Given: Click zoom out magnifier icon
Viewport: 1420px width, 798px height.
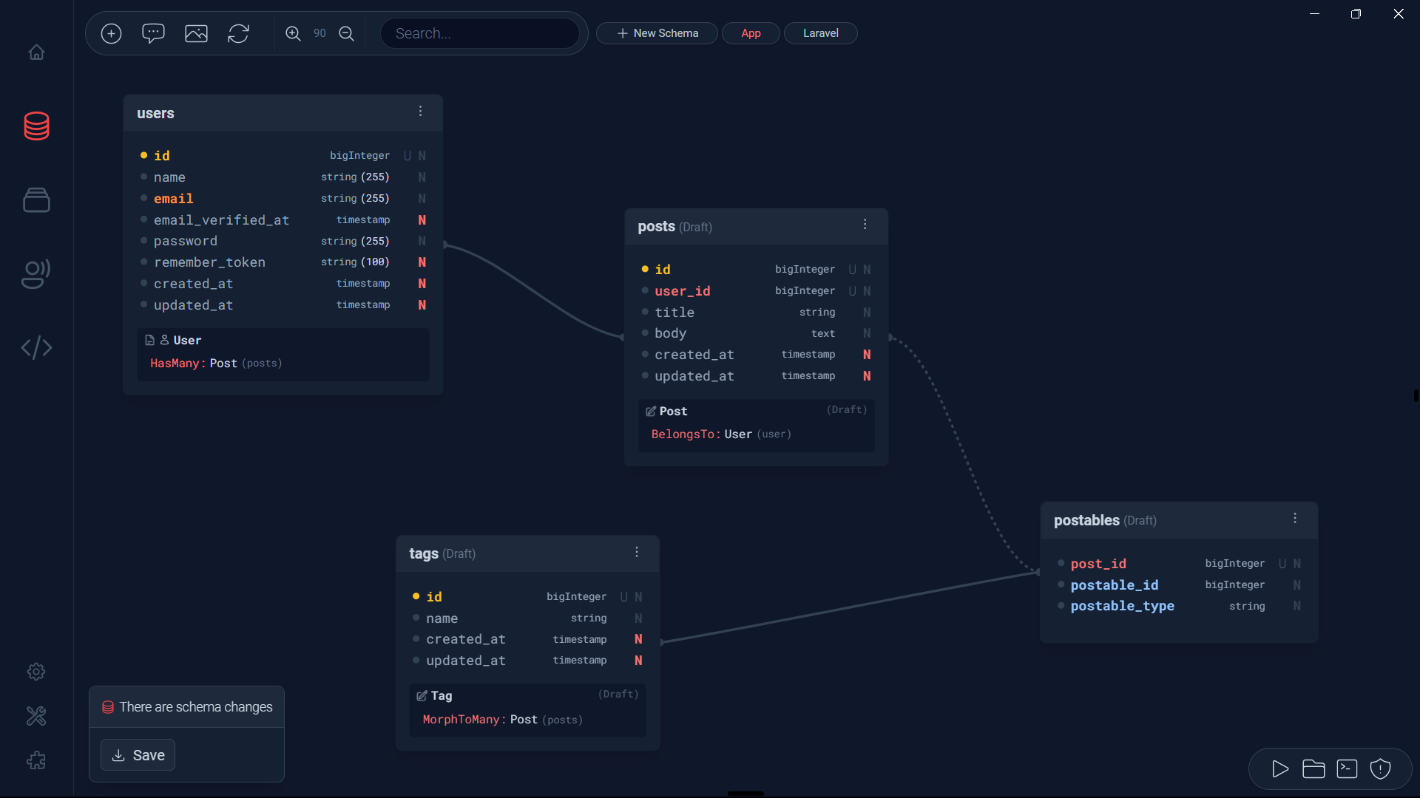Looking at the screenshot, I should [346, 33].
